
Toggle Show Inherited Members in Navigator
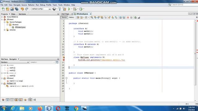point(3,100)
